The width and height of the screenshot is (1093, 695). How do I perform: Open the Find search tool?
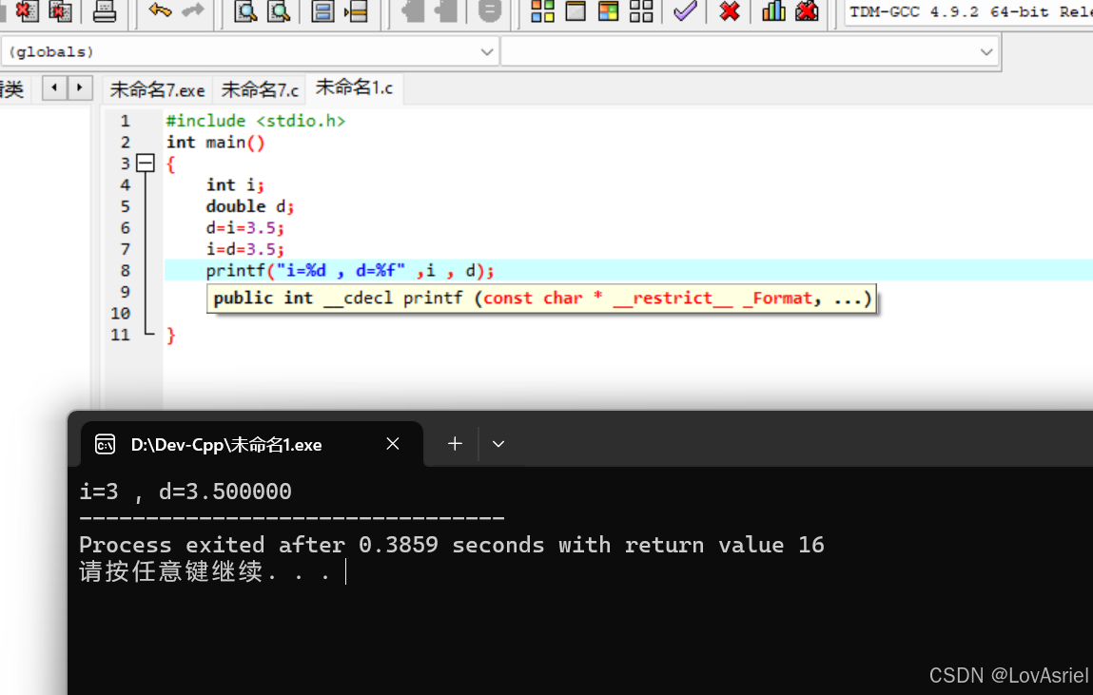tap(245, 10)
